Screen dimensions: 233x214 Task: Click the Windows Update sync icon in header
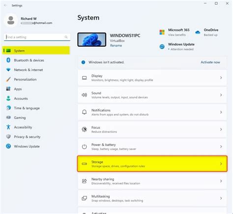162,47
